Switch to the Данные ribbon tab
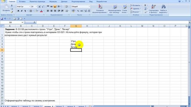The height and width of the screenshot is (107, 191). 64,1
